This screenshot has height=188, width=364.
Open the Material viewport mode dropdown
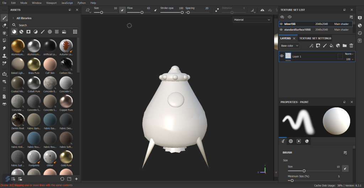(x=252, y=20)
